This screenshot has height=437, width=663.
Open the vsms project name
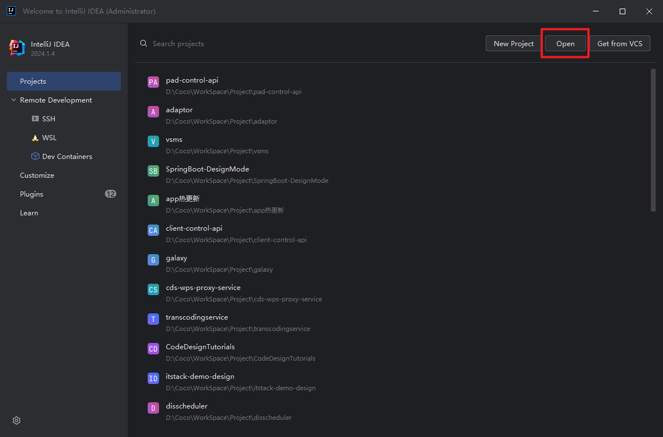click(174, 140)
